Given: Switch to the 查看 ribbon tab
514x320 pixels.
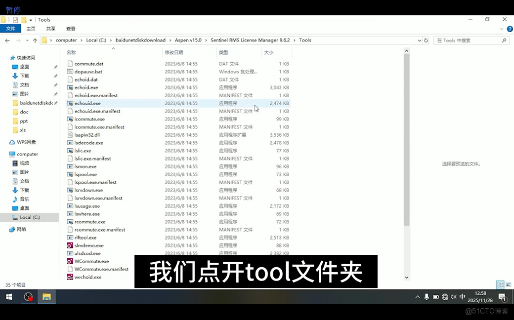Looking at the screenshot, I should click(x=70, y=29).
